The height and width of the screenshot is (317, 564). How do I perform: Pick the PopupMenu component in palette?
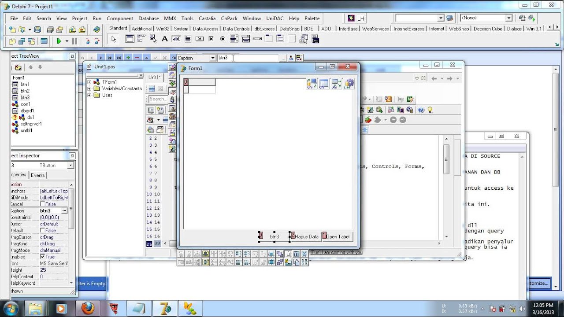[x=153, y=39]
